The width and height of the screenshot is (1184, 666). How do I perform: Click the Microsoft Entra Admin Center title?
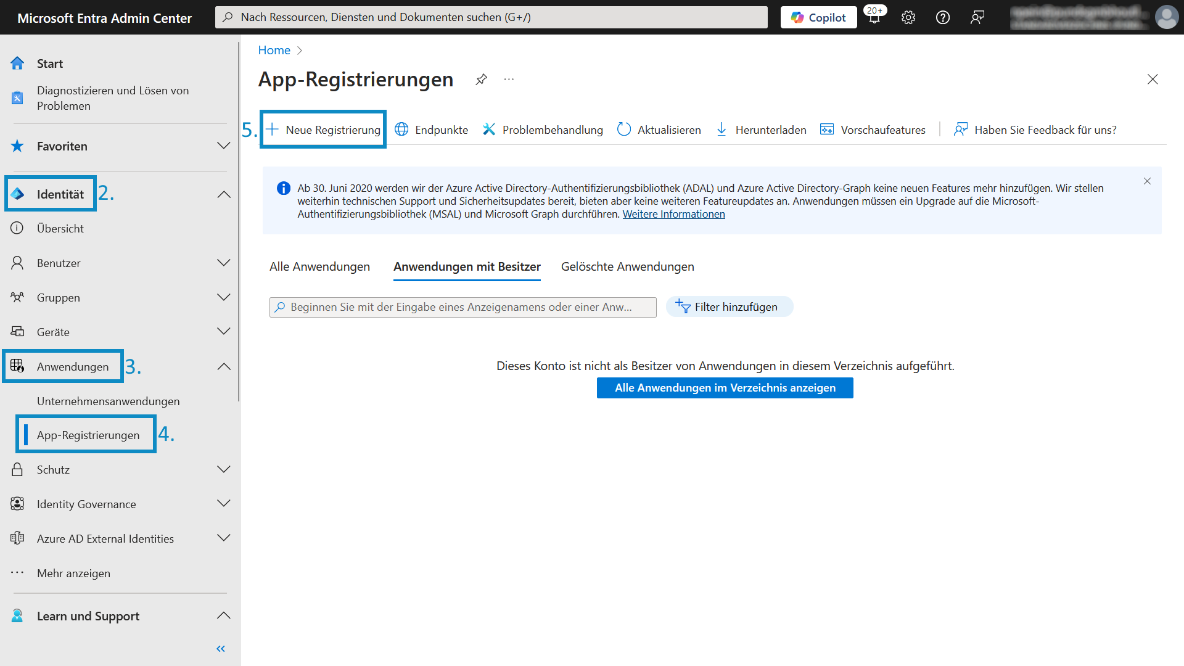[104, 18]
